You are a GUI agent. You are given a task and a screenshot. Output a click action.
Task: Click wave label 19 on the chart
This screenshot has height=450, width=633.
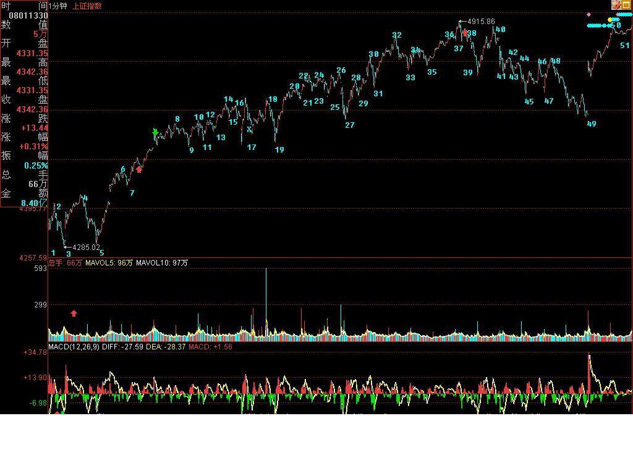pyautogui.click(x=279, y=149)
